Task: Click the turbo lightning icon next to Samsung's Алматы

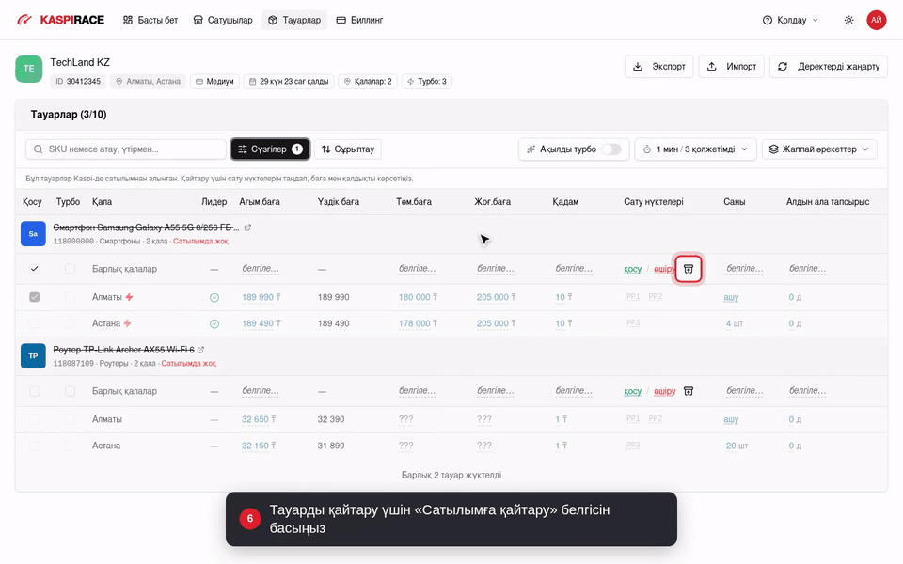Action: [130, 297]
